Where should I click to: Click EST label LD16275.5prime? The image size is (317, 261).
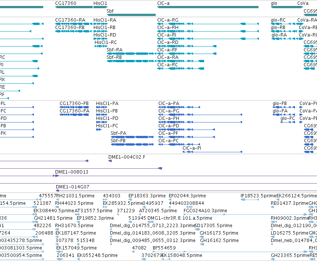(x=289, y=233)
